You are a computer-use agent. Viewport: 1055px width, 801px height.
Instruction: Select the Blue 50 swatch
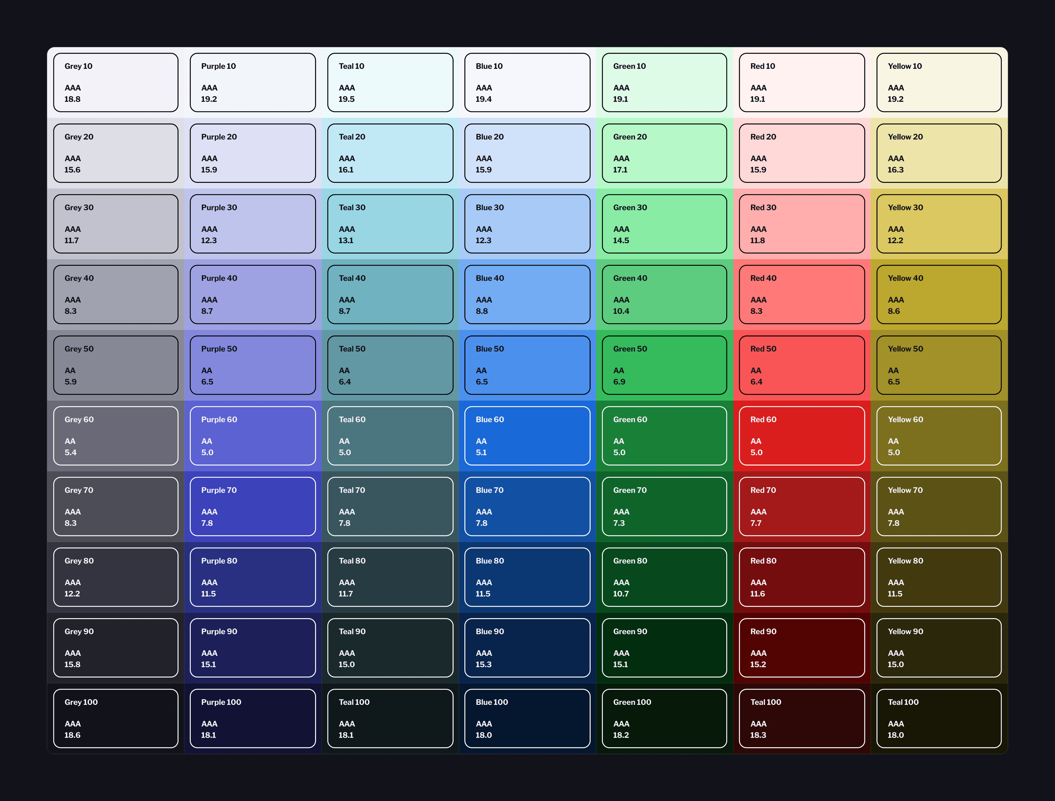(x=527, y=365)
